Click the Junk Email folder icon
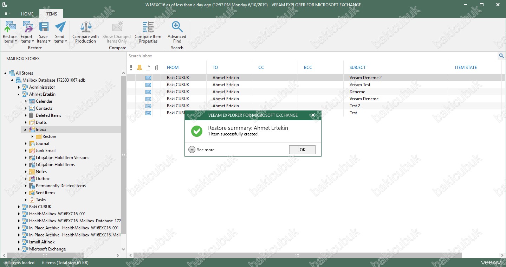Viewport: 506px width, 267px height. point(32,151)
